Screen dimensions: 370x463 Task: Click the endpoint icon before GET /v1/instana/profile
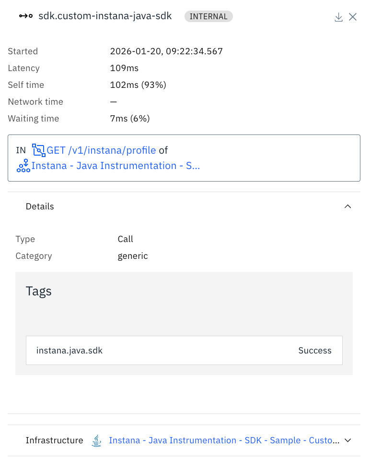point(39,150)
